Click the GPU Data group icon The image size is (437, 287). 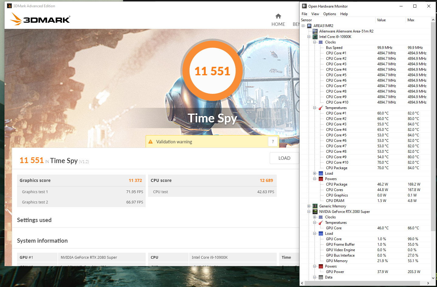[321, 277]
